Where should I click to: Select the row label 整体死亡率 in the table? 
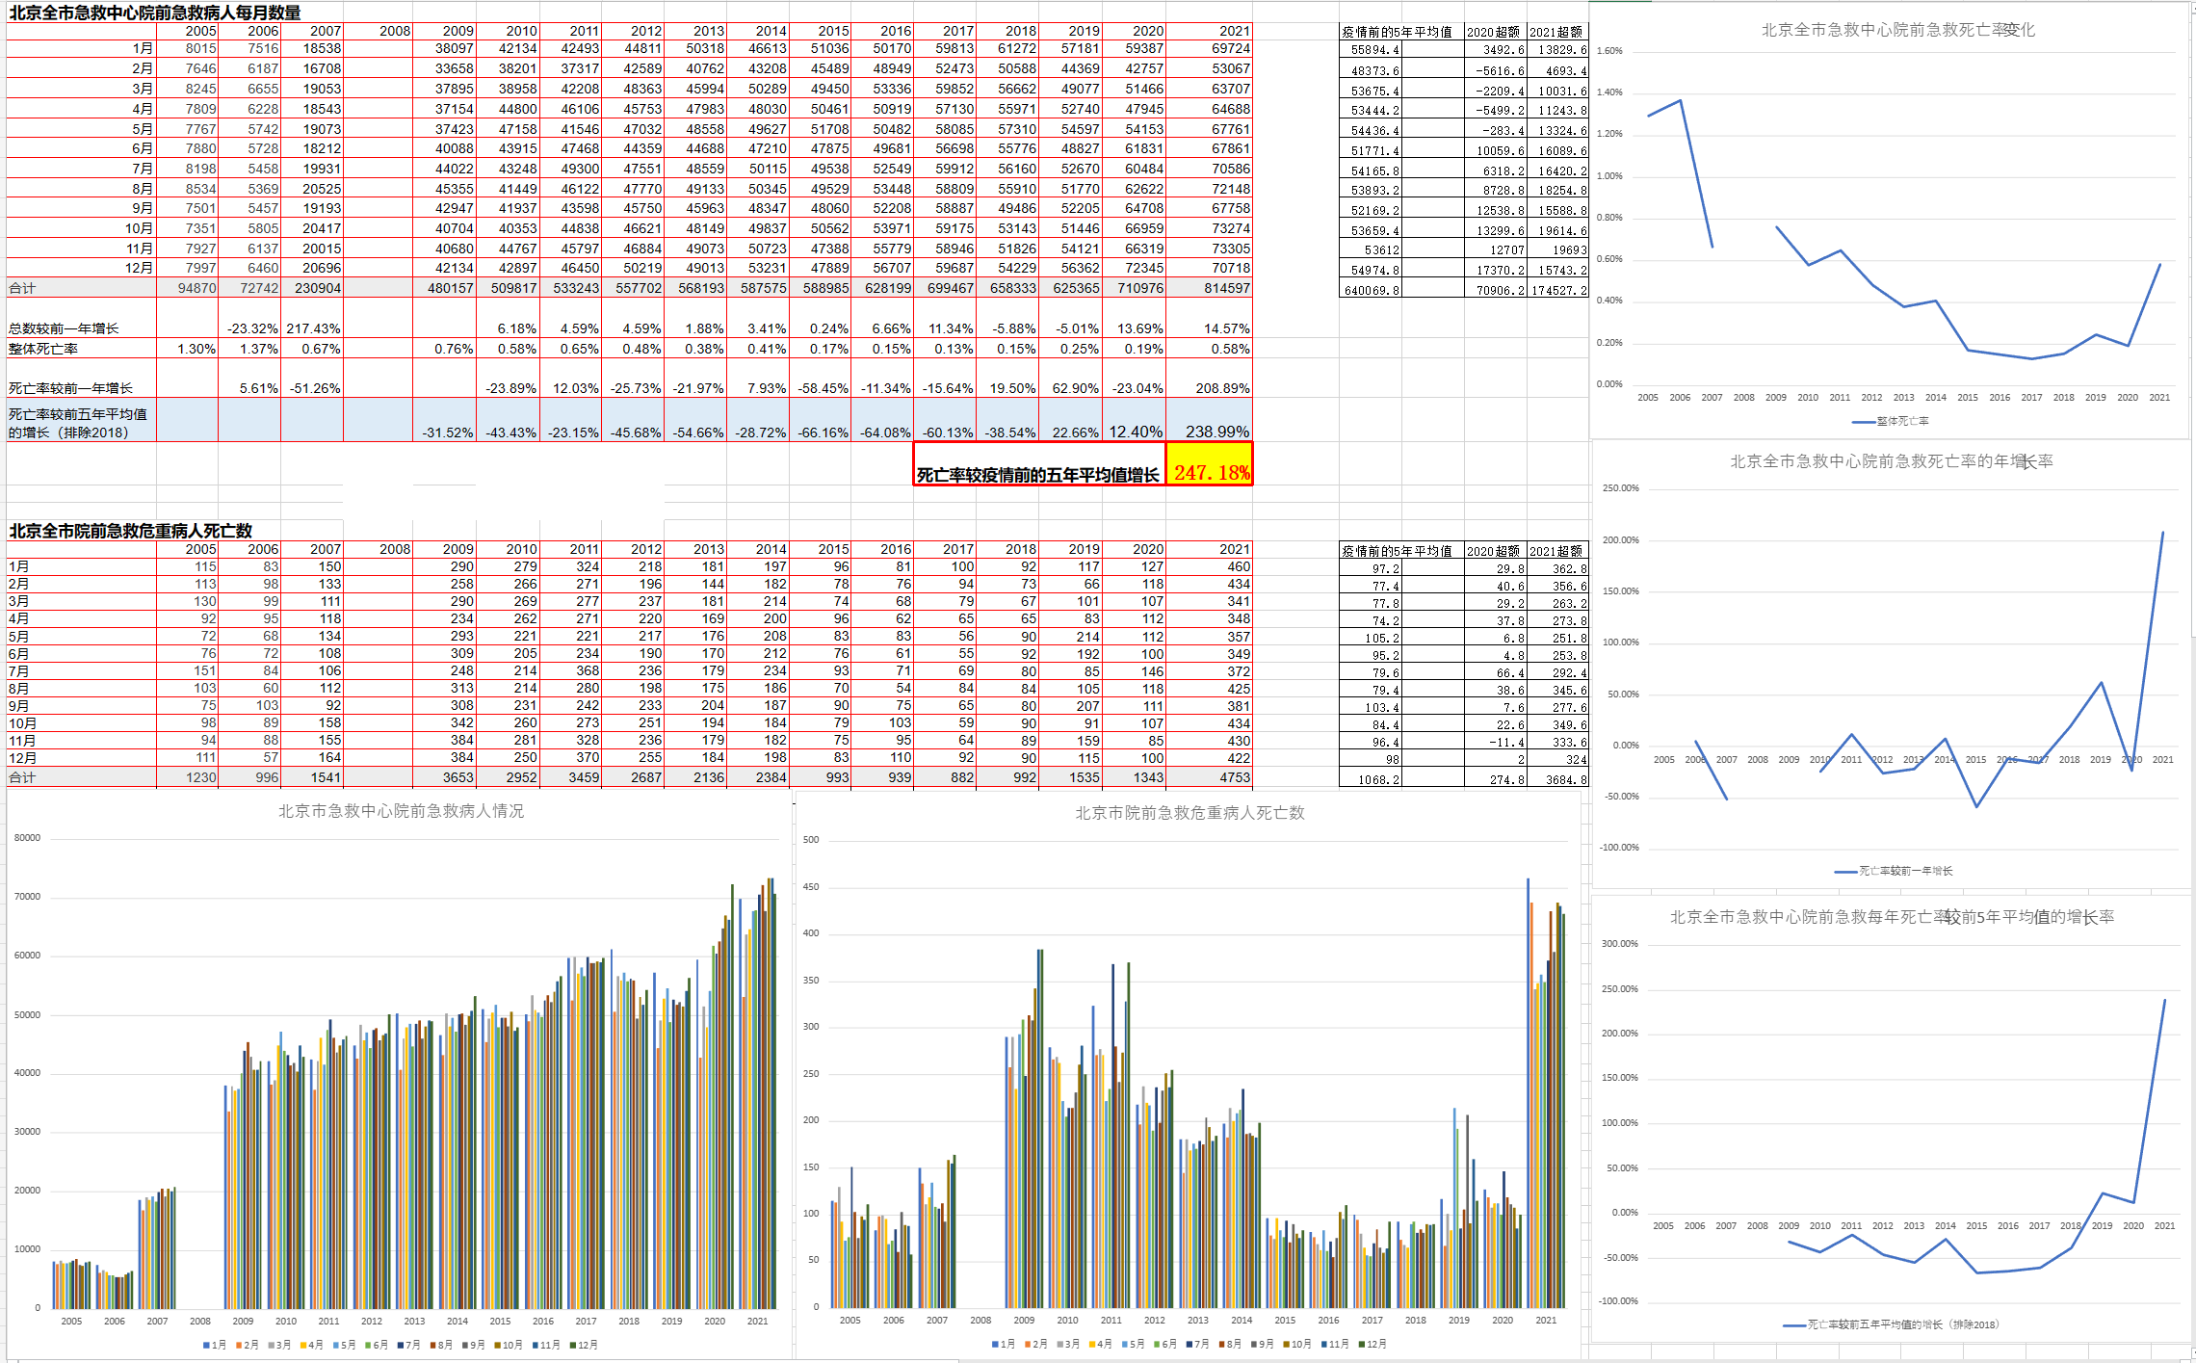click(43, 349)
